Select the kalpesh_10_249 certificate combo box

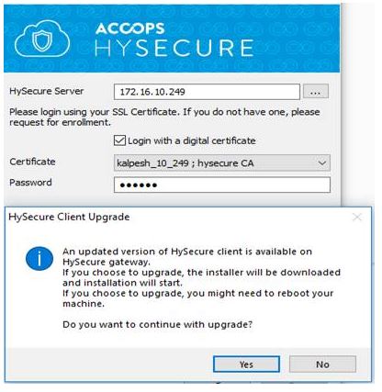pos(222,162)
